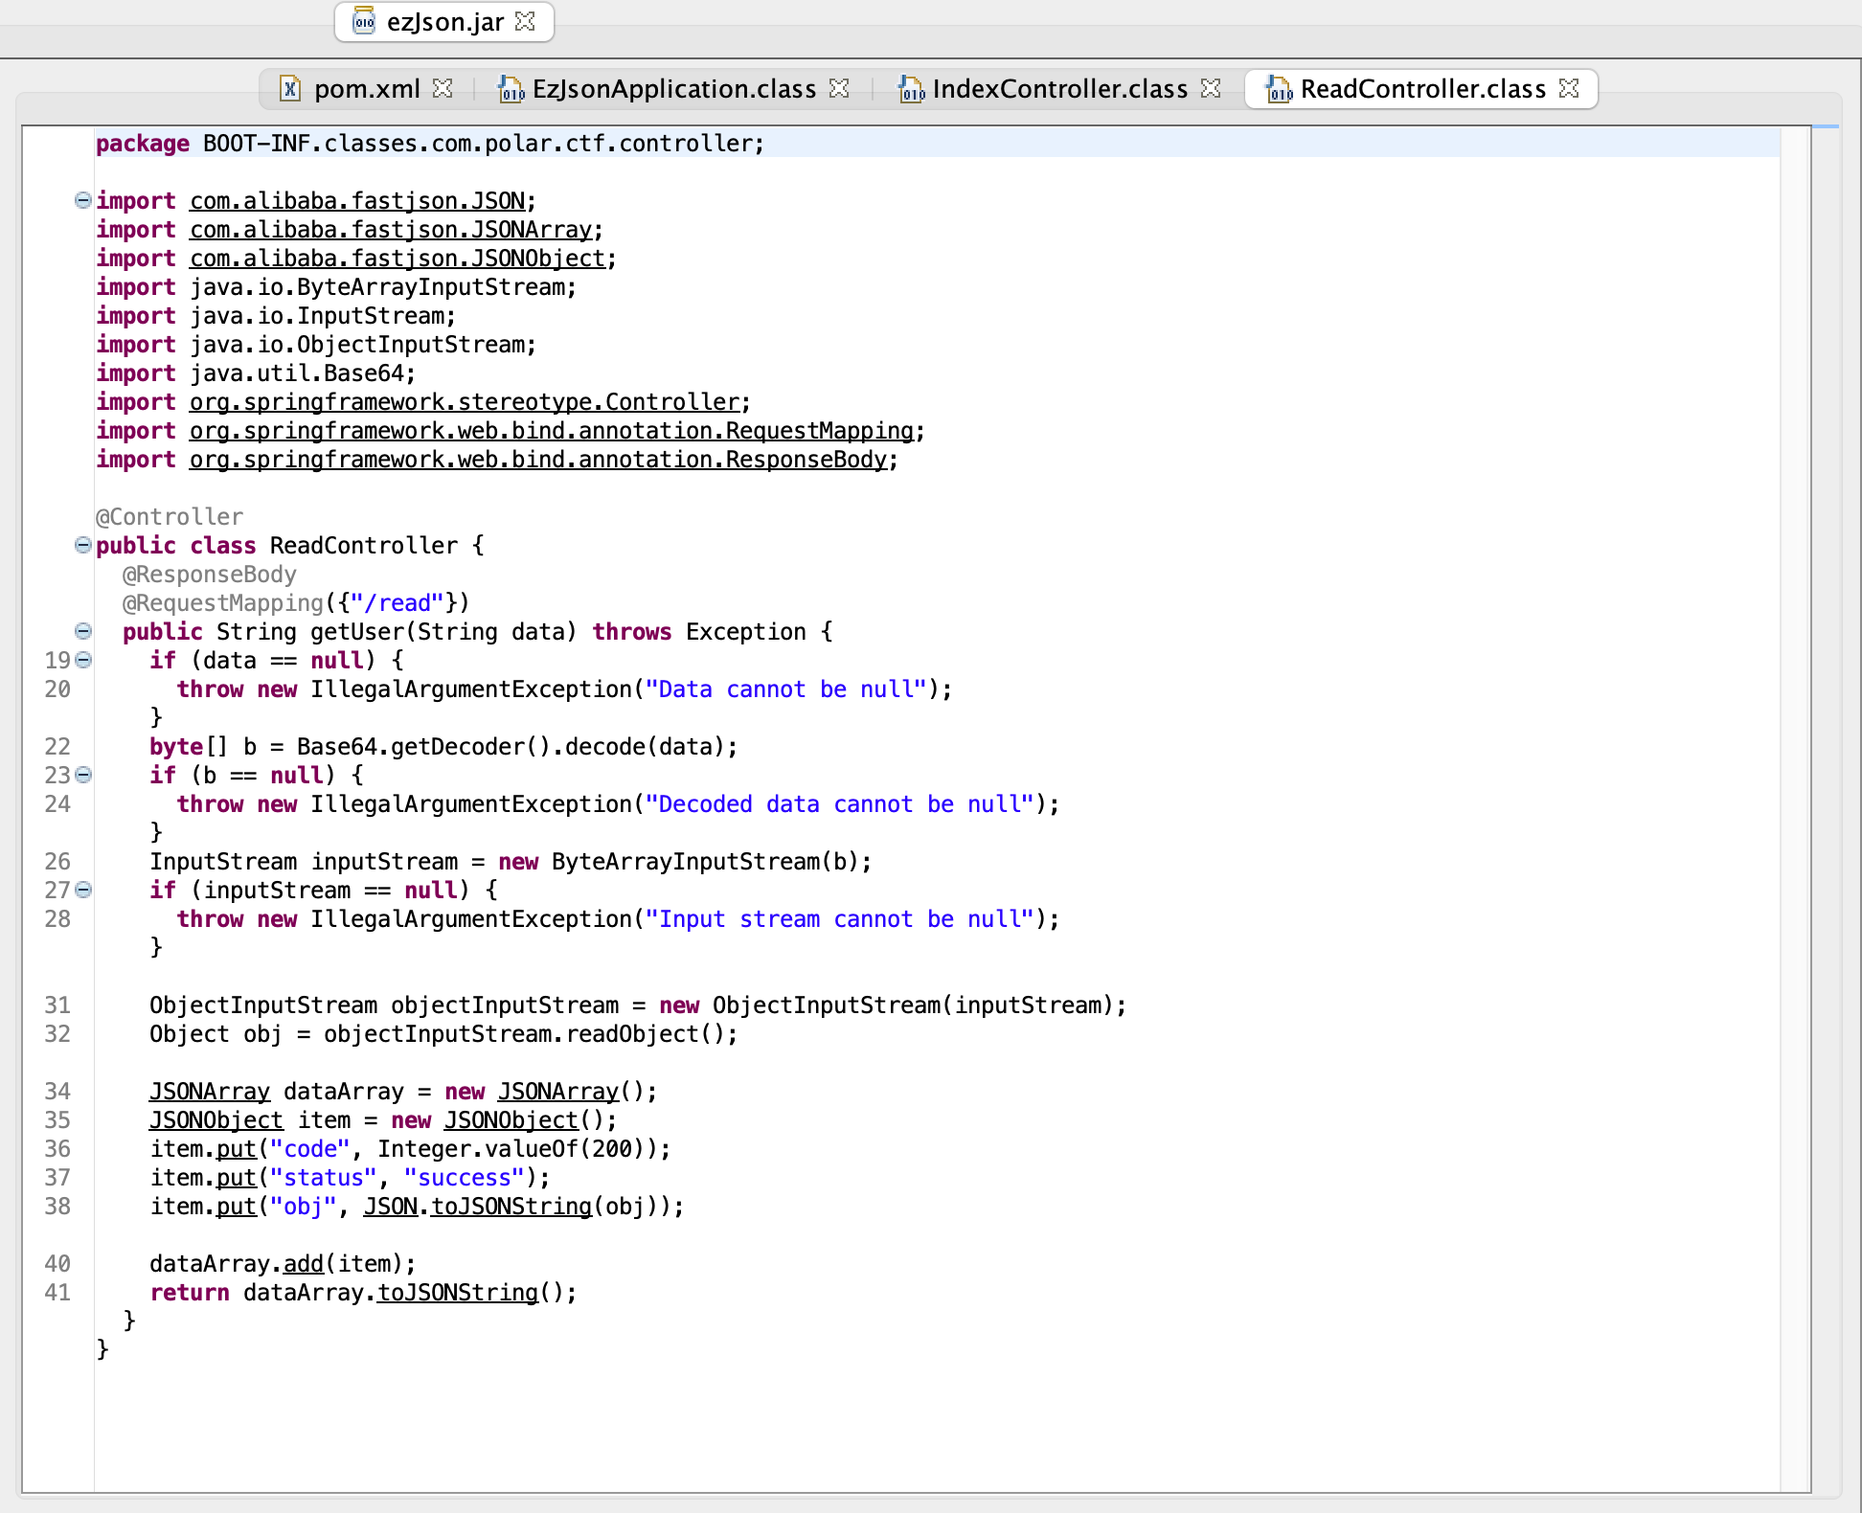1862x1513 pixels.
Task: Click the @ResponseBody annotation on the method
Action: [210, 575]
